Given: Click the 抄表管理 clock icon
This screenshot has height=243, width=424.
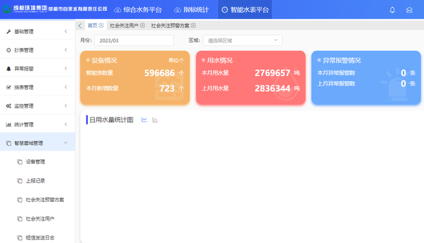Looking at the screenshot, I should click(x=8, y=50).
